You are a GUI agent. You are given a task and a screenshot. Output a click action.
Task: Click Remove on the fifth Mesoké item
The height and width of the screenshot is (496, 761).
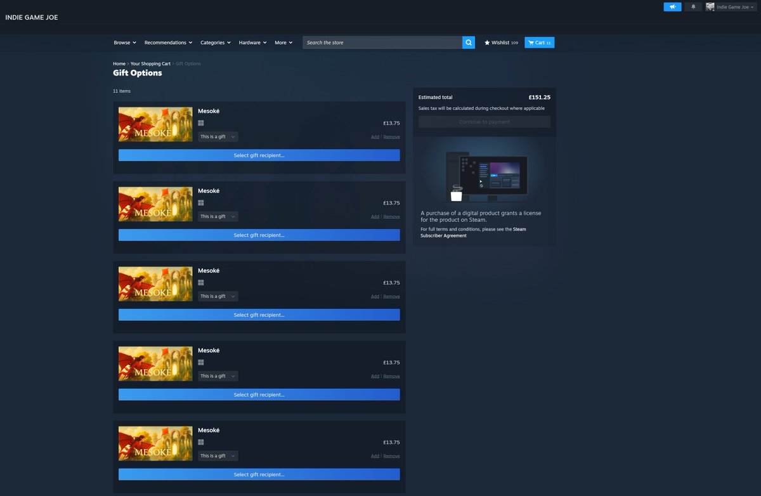coord(391,456)
